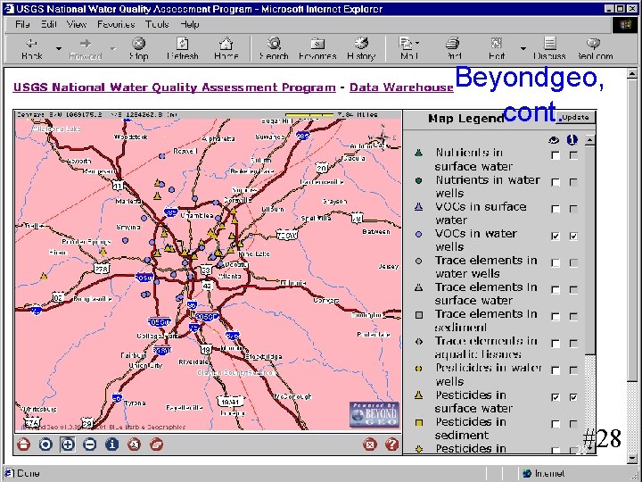Viewport: 642px width, 482px height.
Task: Click the Update button in Map Legend
Action: 575,117
